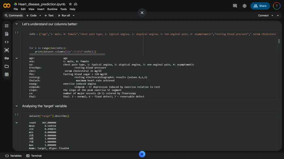This screenshot has width=284, height=159.
Task: Select the 'Name: target, dtype: float64' line
Action: point(49,148)
